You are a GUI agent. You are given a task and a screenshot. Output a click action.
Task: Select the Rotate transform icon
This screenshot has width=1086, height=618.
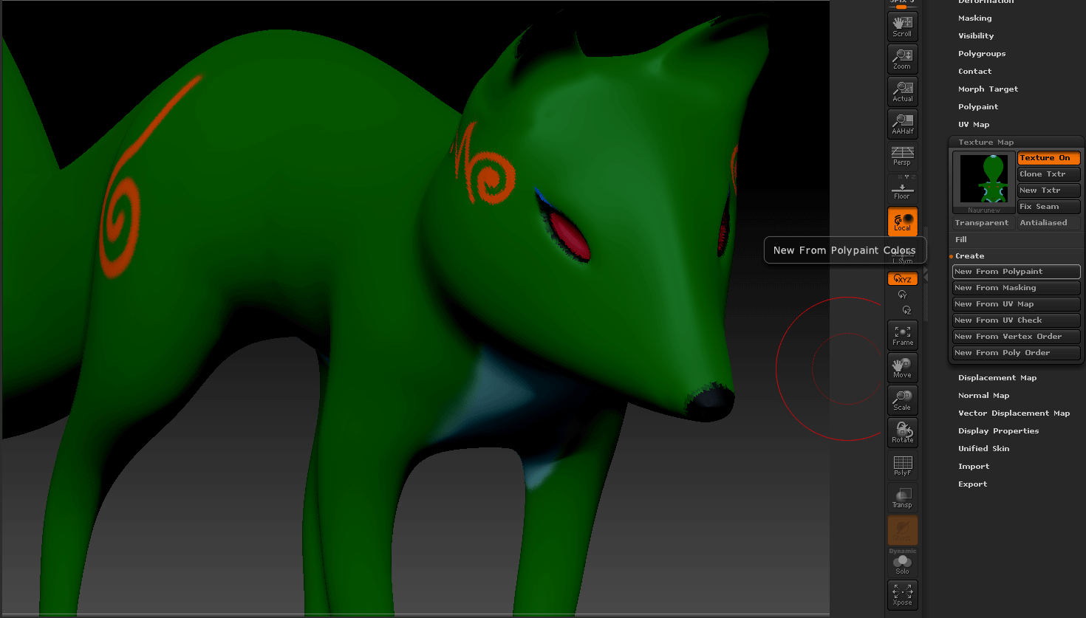click(902, 433)
